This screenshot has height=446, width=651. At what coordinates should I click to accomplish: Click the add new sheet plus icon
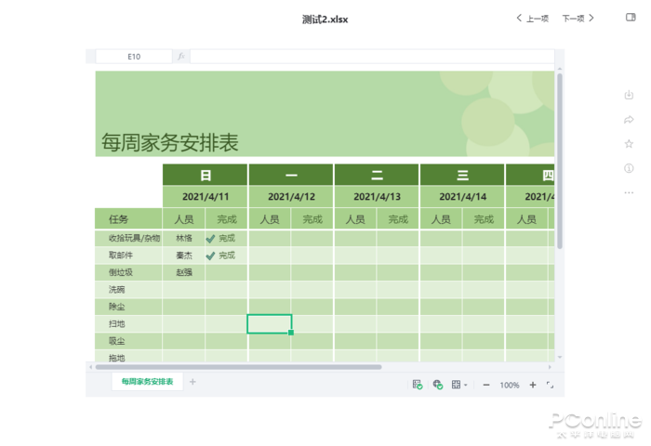[193, 382]
